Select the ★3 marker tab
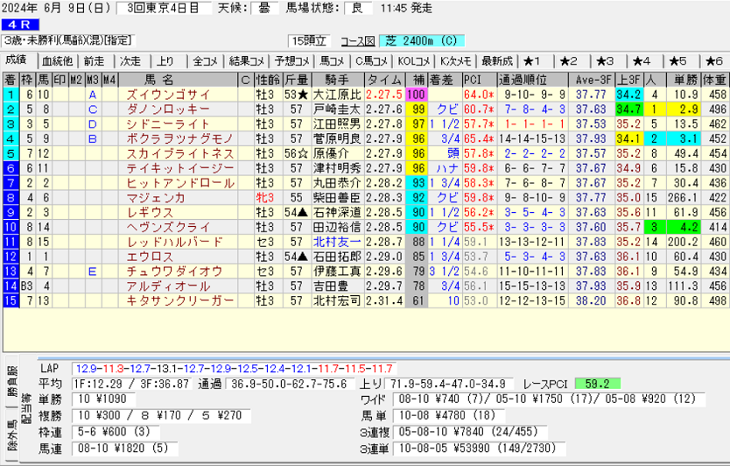730x466 pixels. coord(605,60)
